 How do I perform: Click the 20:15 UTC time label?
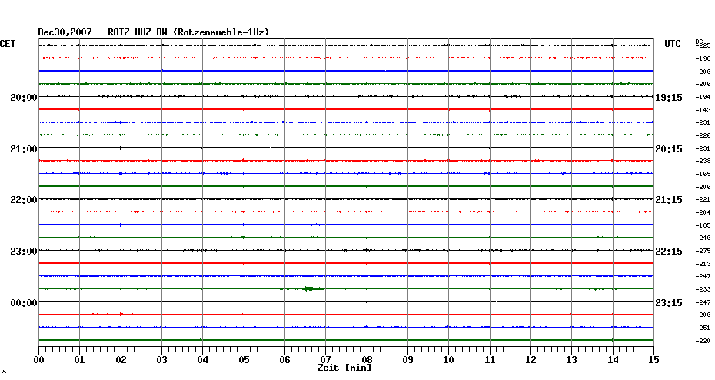click(669, 149)
